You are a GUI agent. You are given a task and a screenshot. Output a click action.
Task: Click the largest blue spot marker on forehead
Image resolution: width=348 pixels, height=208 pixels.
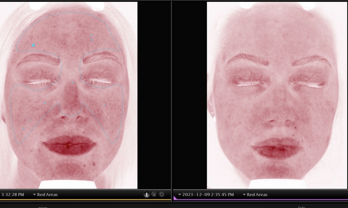coord(33,45)
